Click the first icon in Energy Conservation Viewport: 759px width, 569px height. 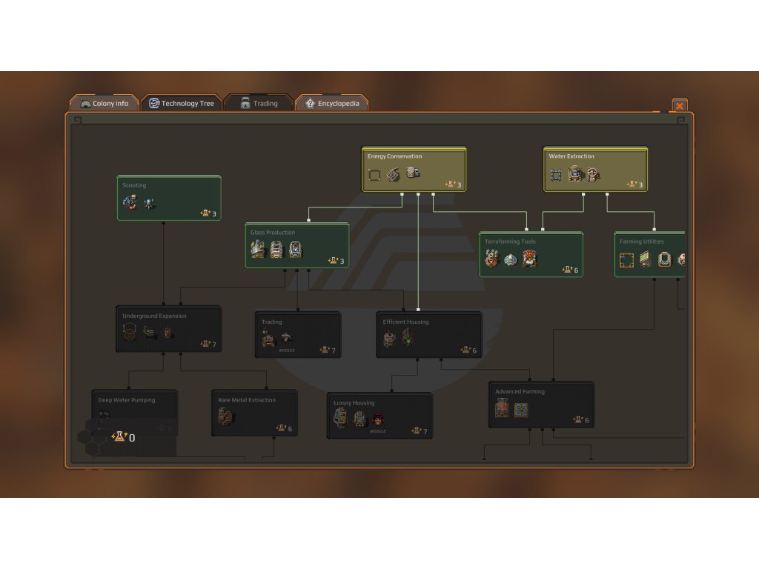(x=375, y=175)
